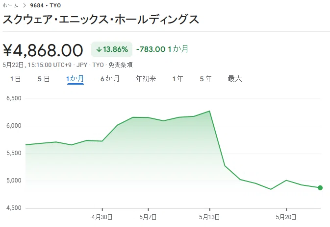Click the 9684 • TYO ticker breadcrumb
Viewport: 330px width, 227px height.
click(46, 5)
